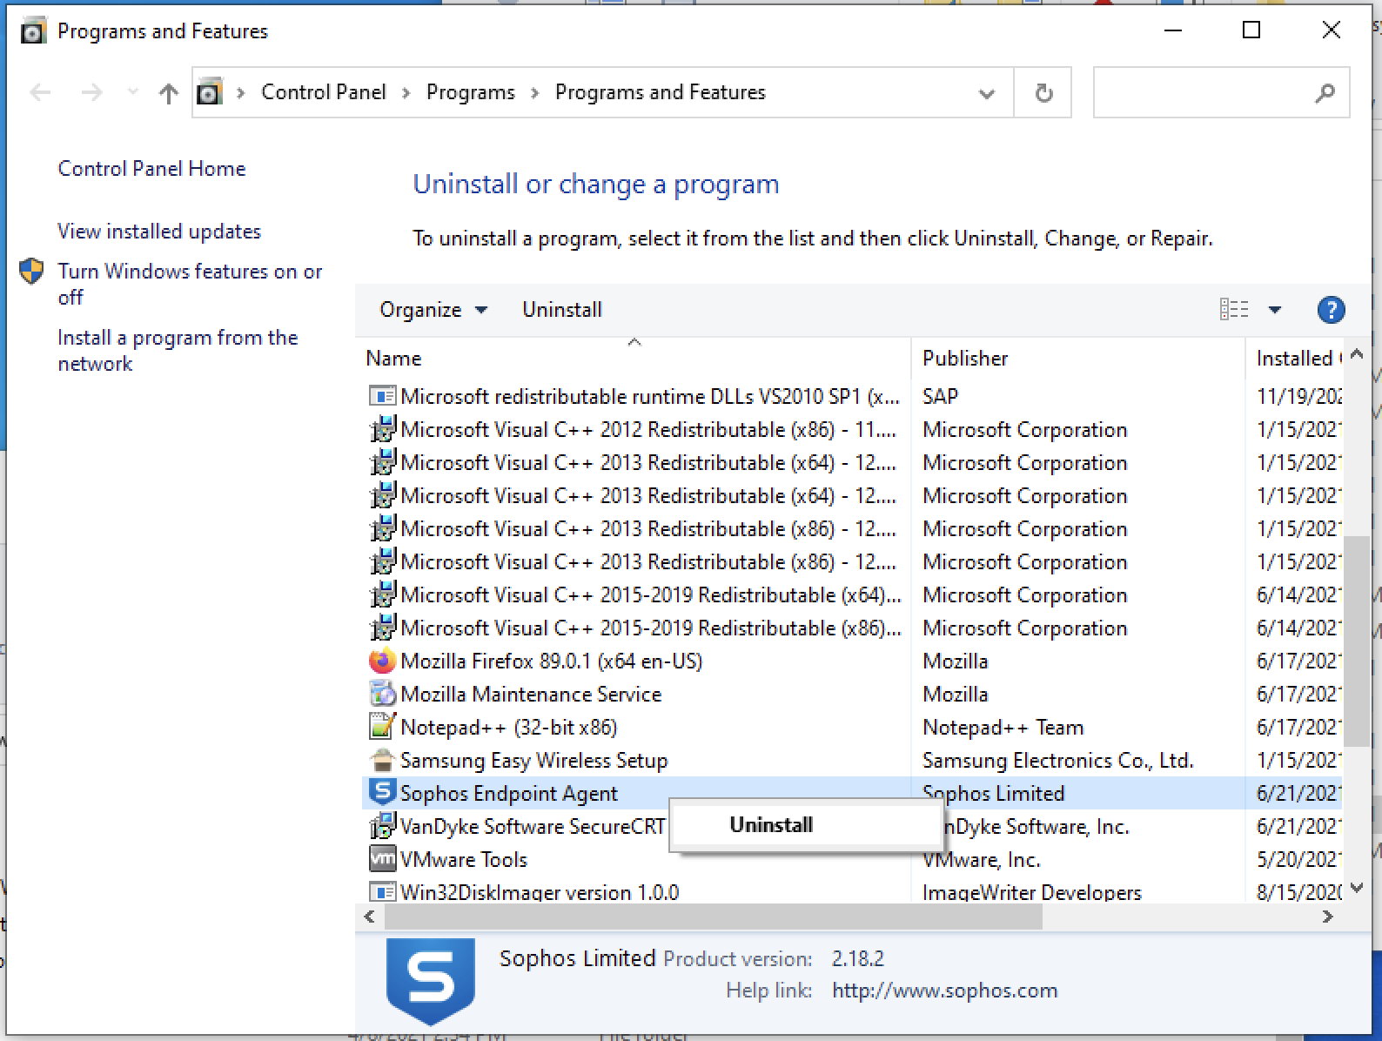Click the large Sophos logo in details pane
Screen dimensions: 1382x1041
431,981
